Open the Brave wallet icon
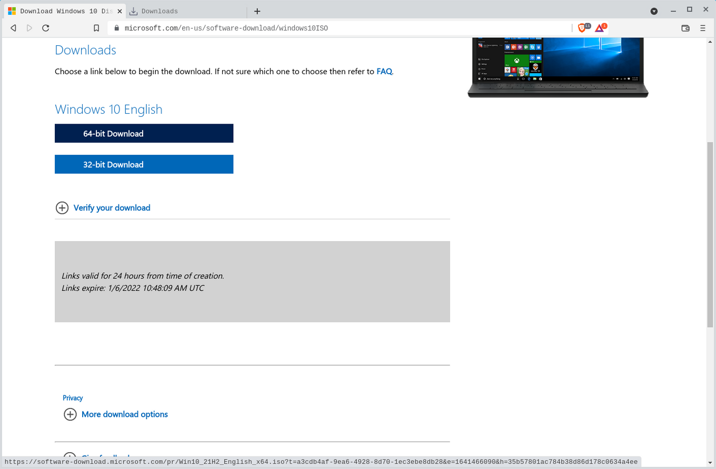The height and width of the screenshot is (469, 716). point(685,28)
